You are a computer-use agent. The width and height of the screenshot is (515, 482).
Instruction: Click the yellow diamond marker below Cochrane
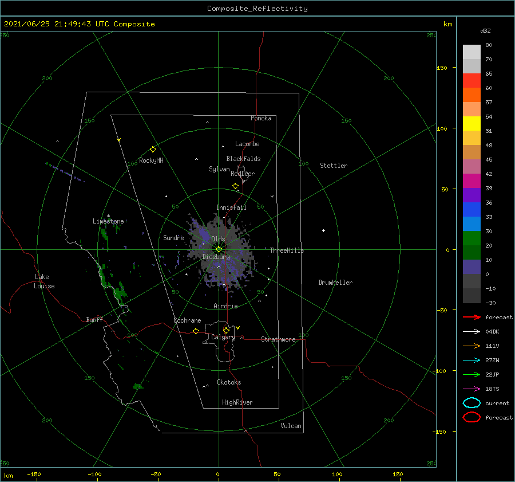(x=196, y=331)
